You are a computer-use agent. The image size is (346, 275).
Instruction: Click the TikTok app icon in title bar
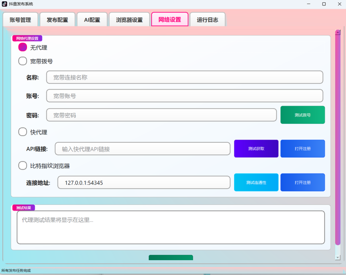4,4
